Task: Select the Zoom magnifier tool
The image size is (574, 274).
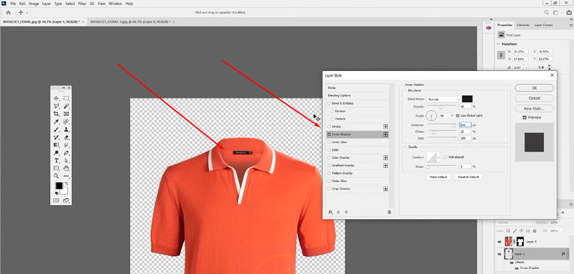Action: pyautogui.click(x=57, y=175)
